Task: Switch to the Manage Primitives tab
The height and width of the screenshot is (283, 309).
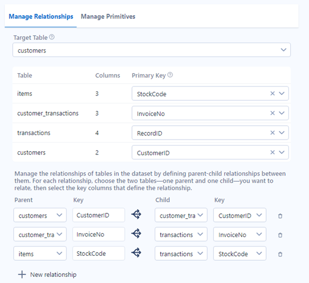Action: click(108, 17)
